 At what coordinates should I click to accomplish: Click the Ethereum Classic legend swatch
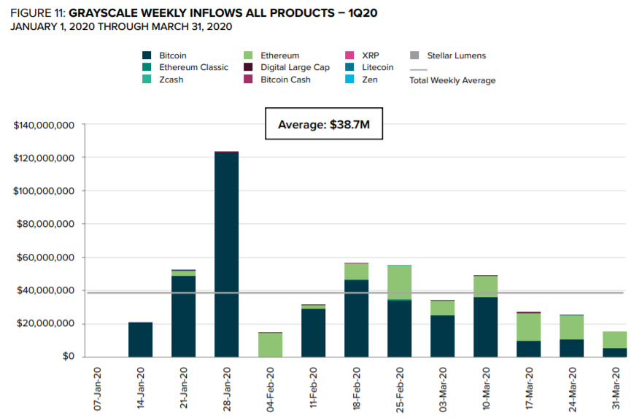146,67
